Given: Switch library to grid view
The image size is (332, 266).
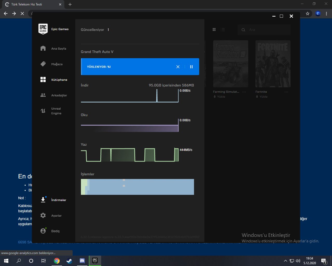Looking at the screenshot, I should [214, 30].
